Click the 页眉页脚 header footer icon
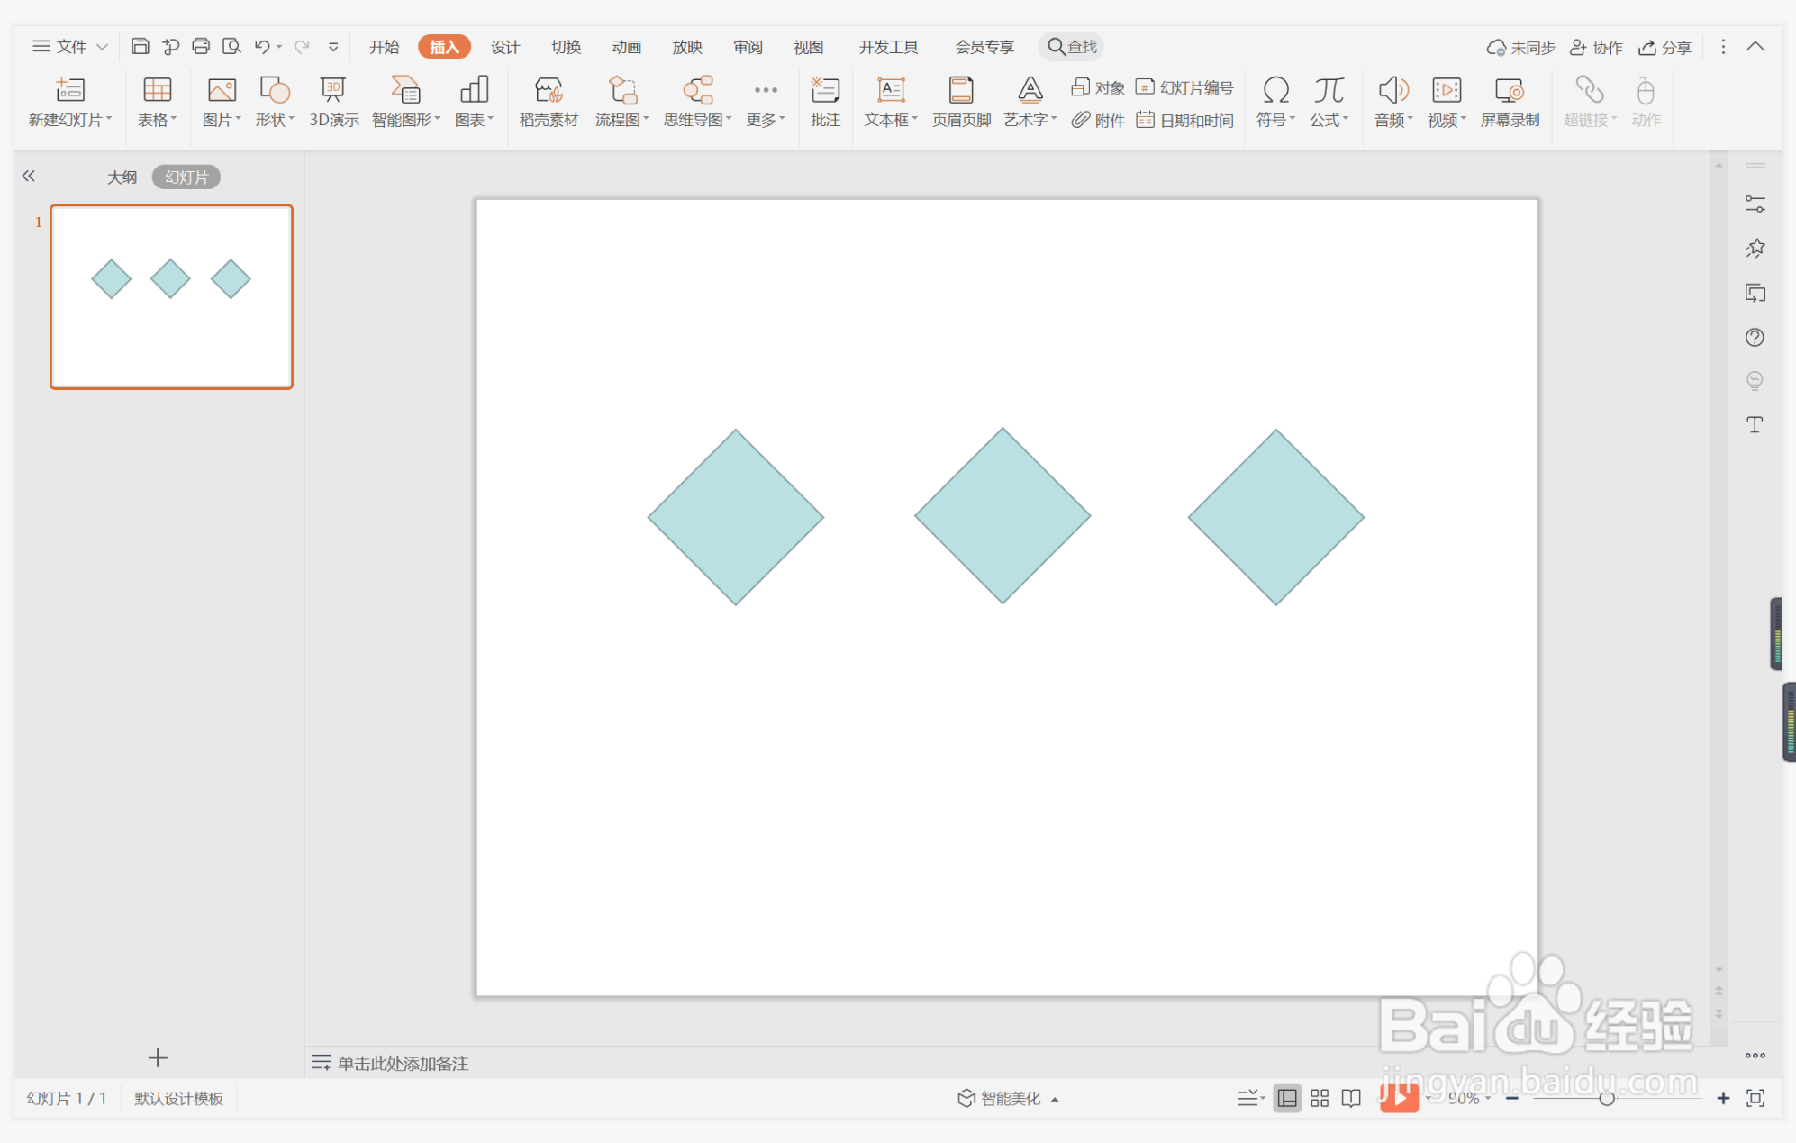The height and width of the screenshot is (1143, 1796). 960,101
